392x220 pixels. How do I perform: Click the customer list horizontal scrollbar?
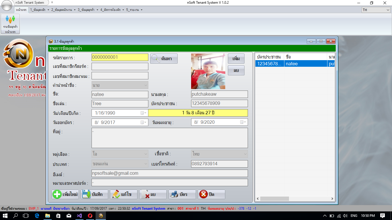click(295, 199)
